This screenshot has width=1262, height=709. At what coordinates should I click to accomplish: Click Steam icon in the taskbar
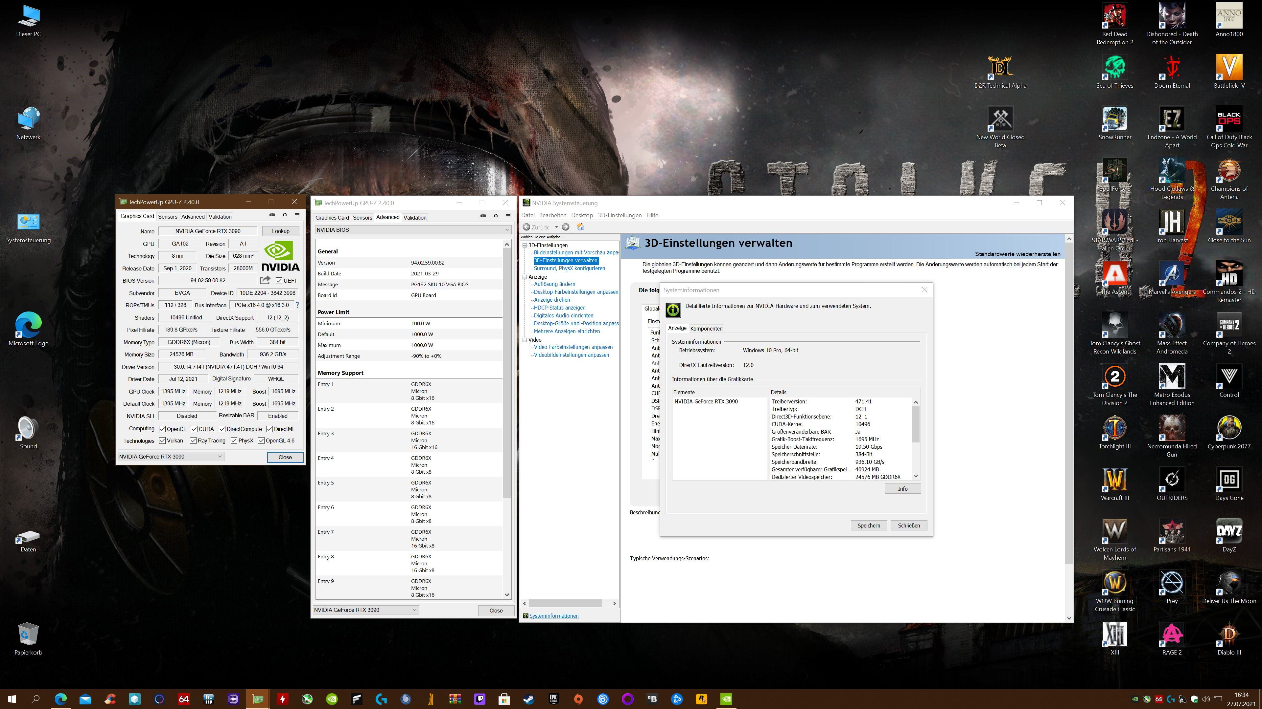[x=528, y=699]
